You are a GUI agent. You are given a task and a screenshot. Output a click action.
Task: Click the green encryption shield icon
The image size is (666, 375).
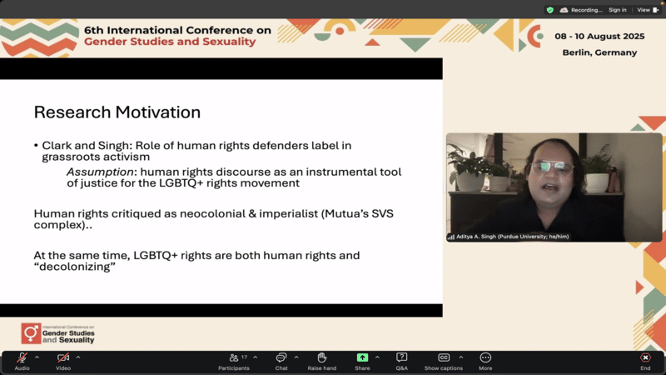pos(549,10)
